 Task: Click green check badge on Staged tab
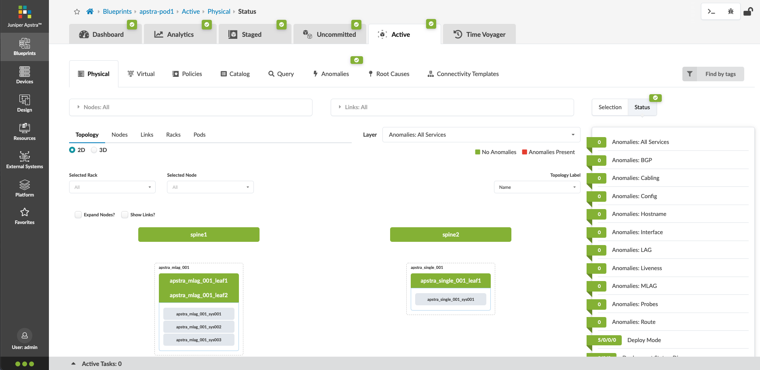pyautogui.click(x=282, y=25)
